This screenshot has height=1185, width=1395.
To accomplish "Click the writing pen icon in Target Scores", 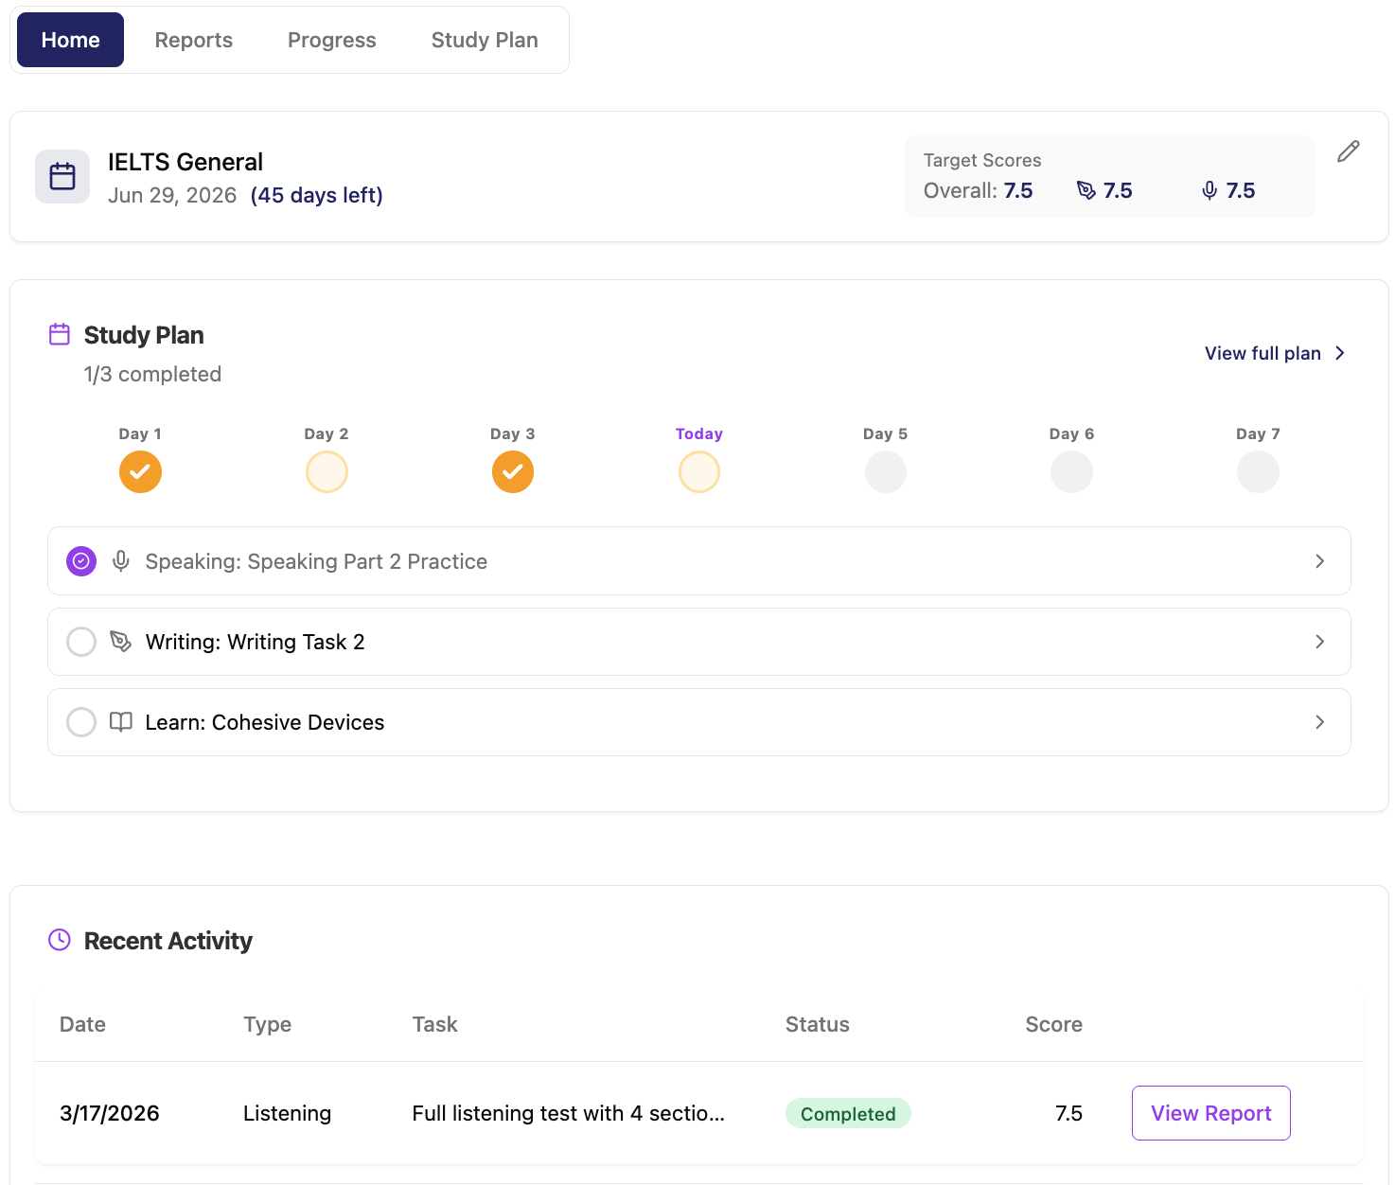I will coord(1086,190).
